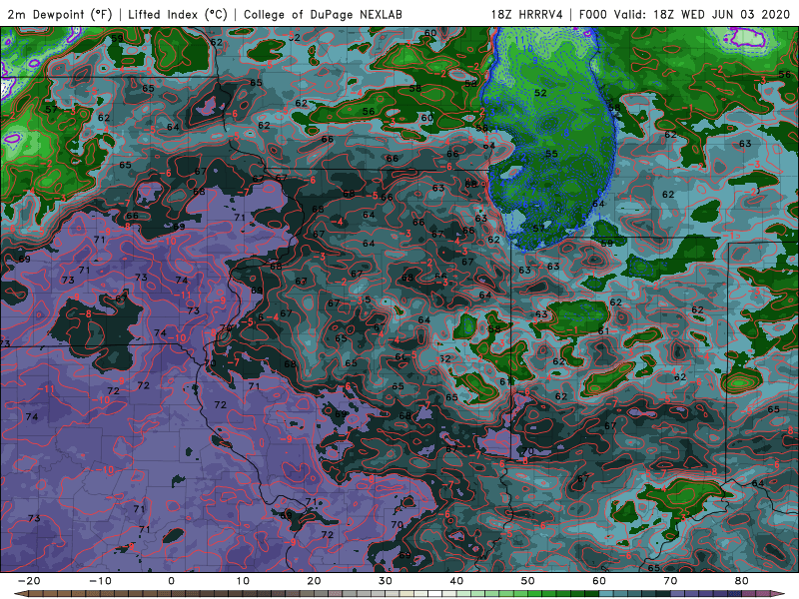The height and width of the screenshot is (599, 799).
Task: Click the blue "11" lifted index contour label
Action: coord(519,40)
